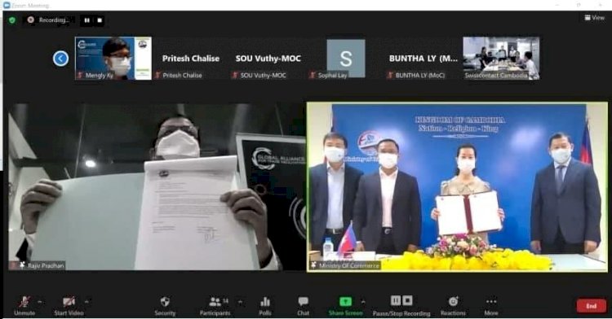Show previous participants with blue arrow
The height and width of the screenshot is (319, 612).
[61, 59]
